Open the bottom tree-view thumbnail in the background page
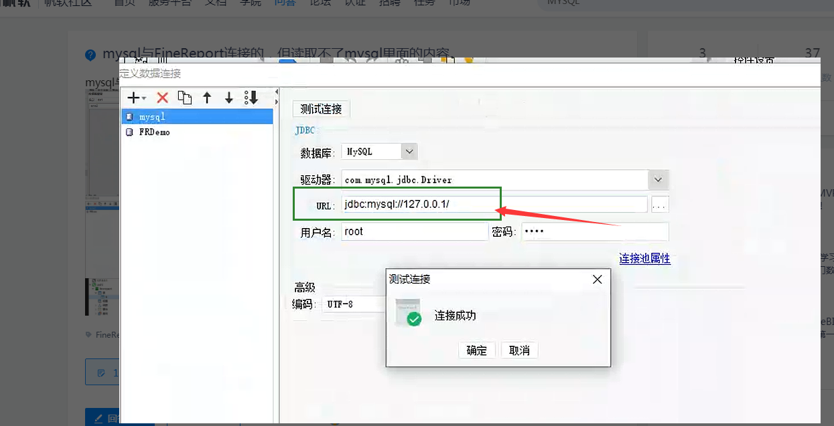This screenshot has height=426, width=834. pos(102,297)
